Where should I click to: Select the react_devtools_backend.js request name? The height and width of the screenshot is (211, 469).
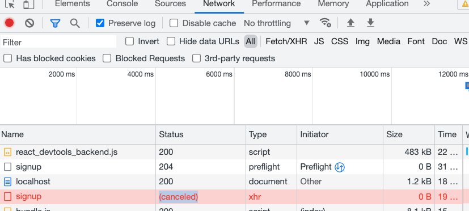click(x=67, y=152)
